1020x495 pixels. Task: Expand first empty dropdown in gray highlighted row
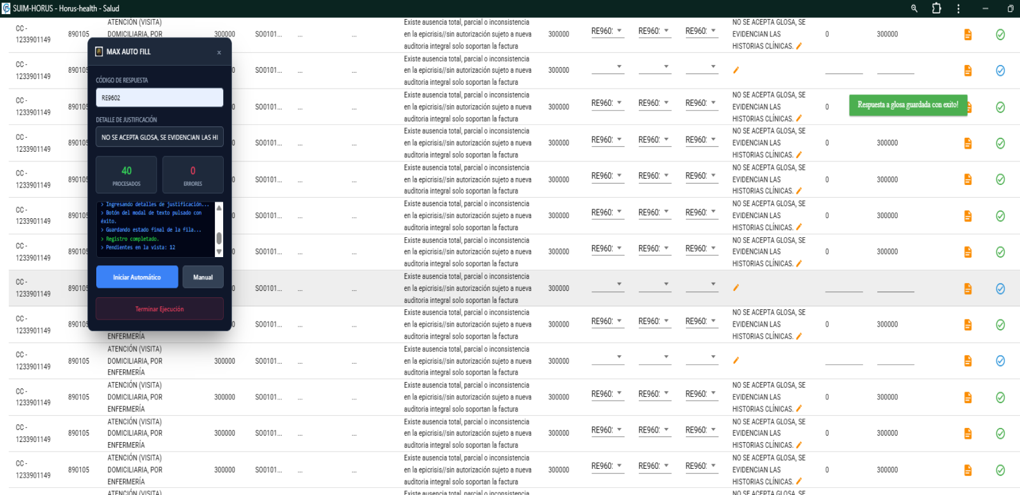[608, 284]
